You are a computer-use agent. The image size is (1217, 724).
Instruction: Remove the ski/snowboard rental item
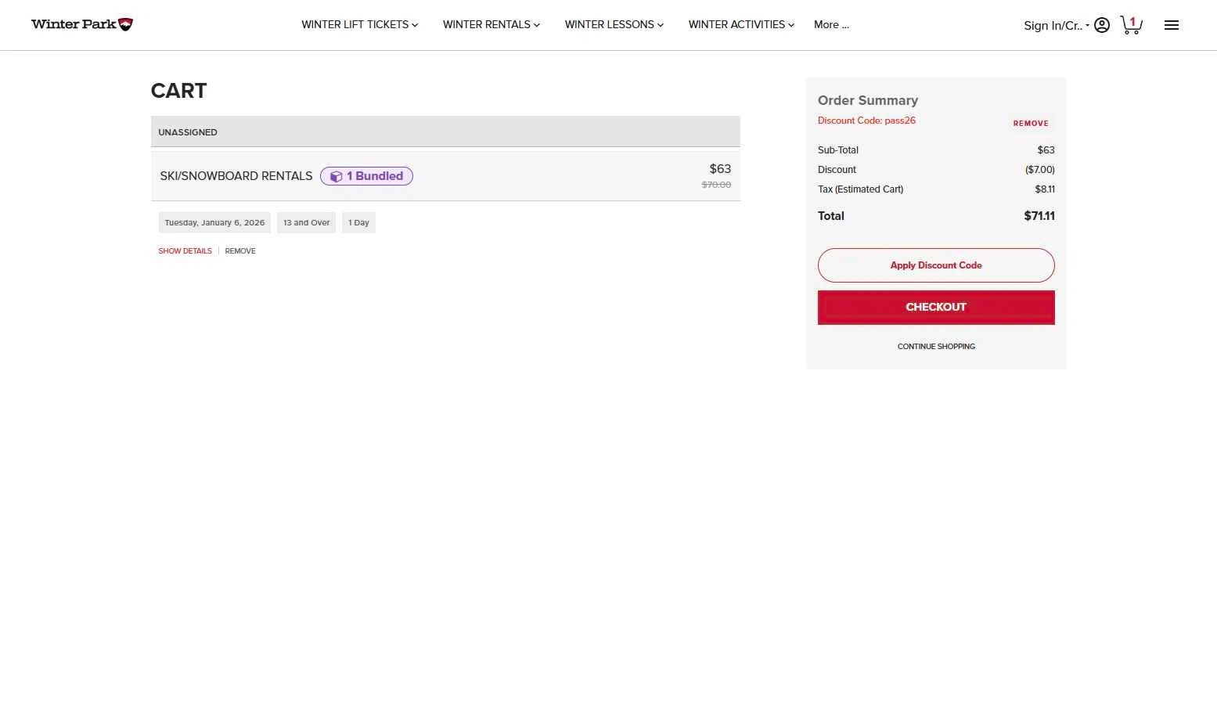tap(240, 251)
